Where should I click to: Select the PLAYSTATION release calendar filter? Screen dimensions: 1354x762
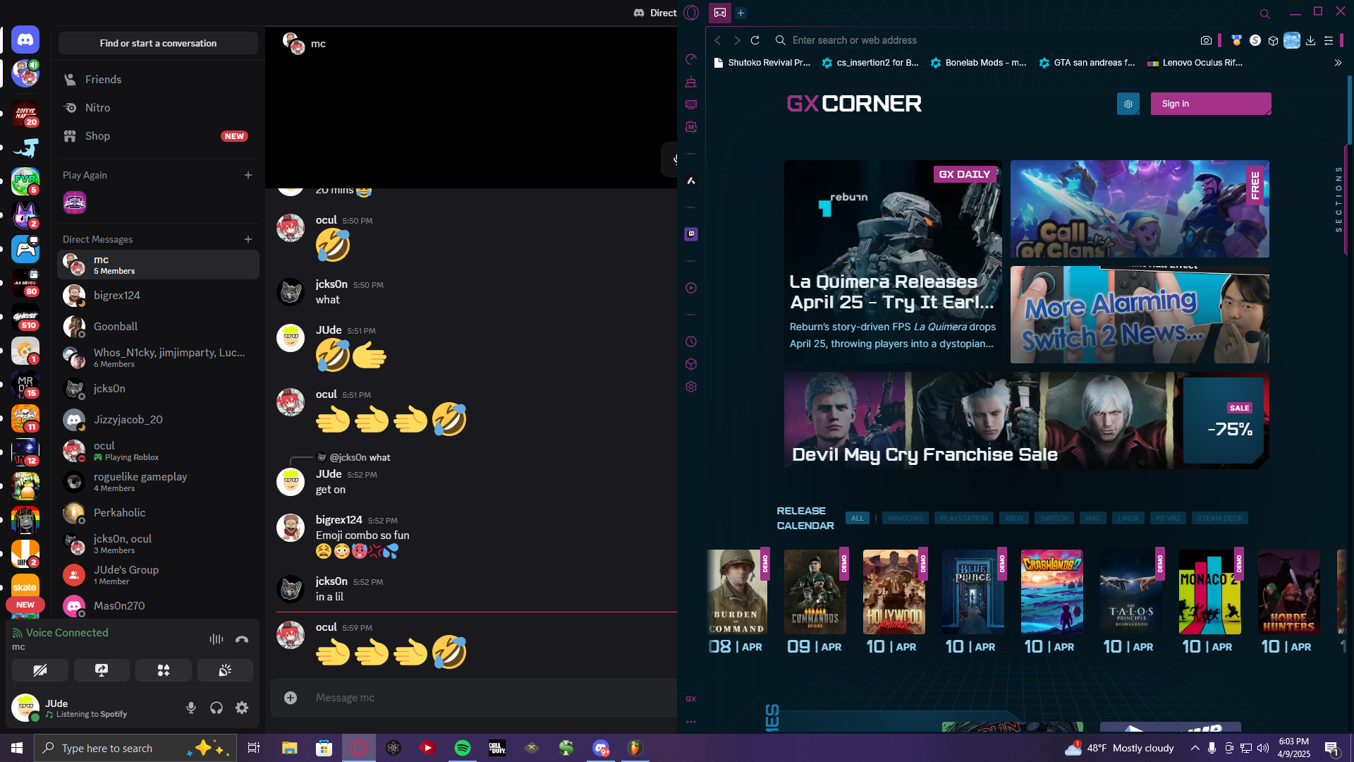[x=963, y=519]
